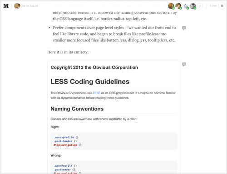Select the '#top-navigation {}' code line
The height and width of the screenshot is (174, 227).
pyautogui.click(x=68, y=145)
